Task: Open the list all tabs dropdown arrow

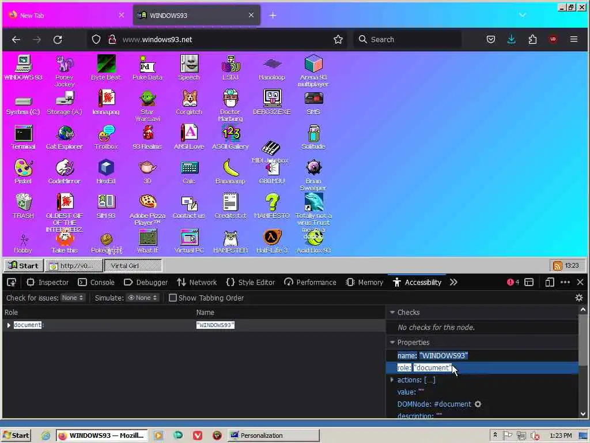Action: [522, 15]
